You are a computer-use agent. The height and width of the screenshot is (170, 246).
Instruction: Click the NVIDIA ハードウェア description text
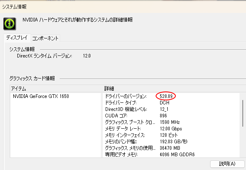point(78,20)
